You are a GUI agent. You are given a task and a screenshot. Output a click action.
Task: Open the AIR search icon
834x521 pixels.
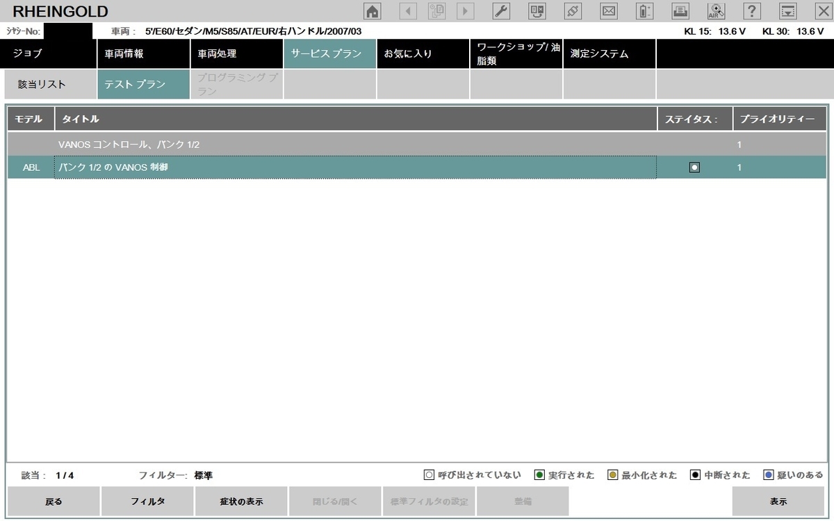pyautogui.click(x=716, y=10)
